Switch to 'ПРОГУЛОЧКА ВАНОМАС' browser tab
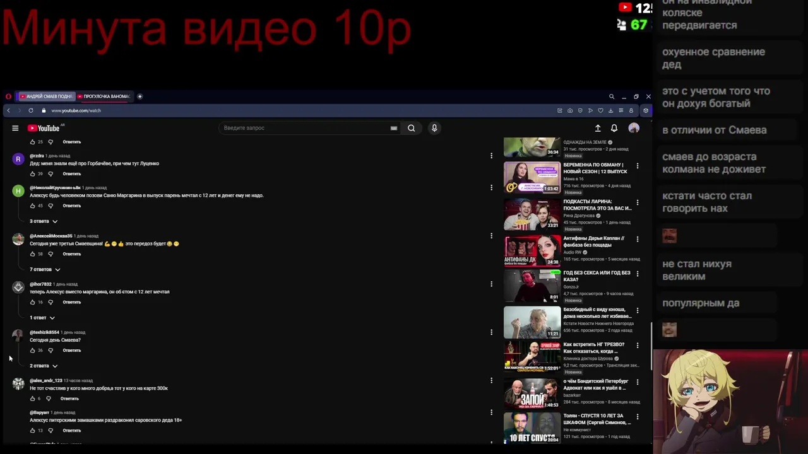Viewport: 808px width, 454px height. pos(104,96)
